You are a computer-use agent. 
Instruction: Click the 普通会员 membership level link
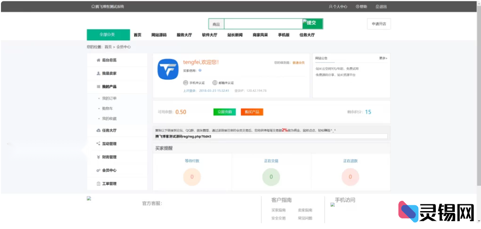(x=298, y=63)
